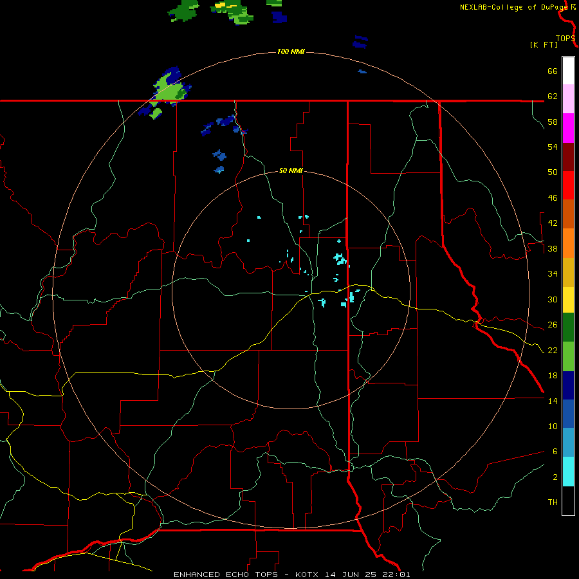Click the 38 scale value
This screenshot has height=579, width=579.
(x=553, y=248)
